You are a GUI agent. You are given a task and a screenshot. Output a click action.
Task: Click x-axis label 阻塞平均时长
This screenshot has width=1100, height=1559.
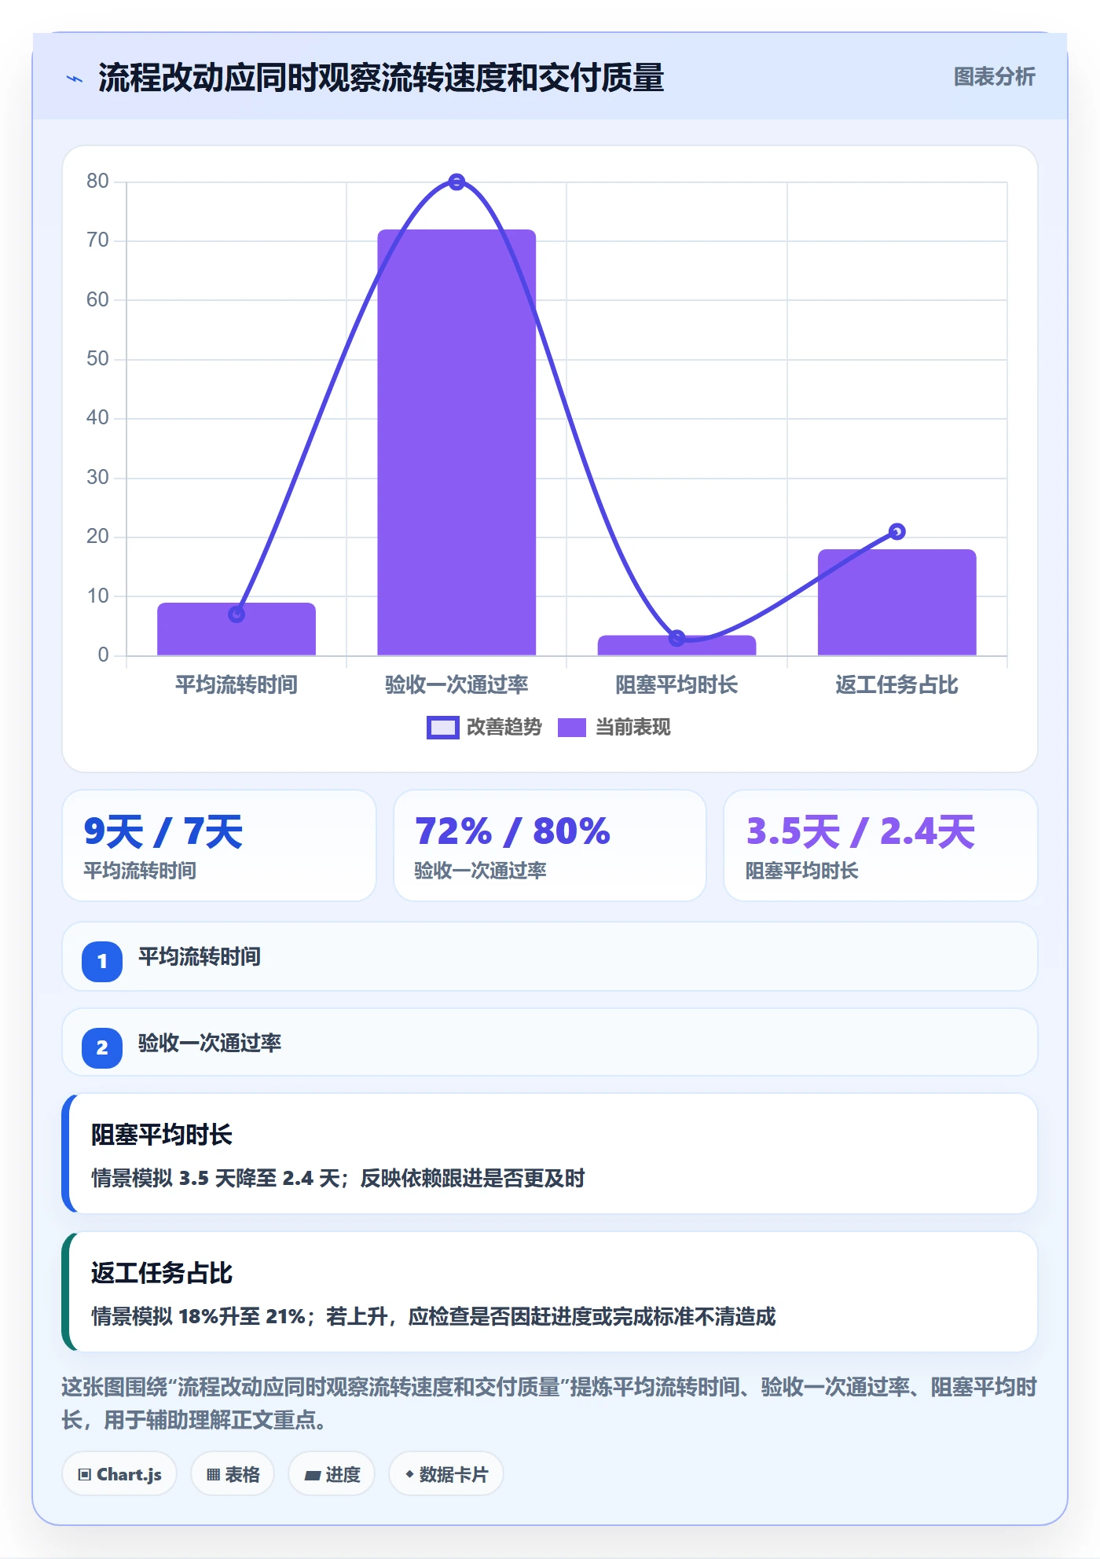tap(677, 685)
